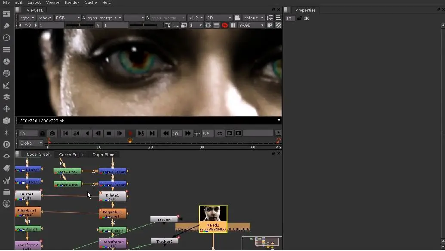Open the downrez 1 dropdown
This screenshot has height=251, width=445.
[196, 25]
